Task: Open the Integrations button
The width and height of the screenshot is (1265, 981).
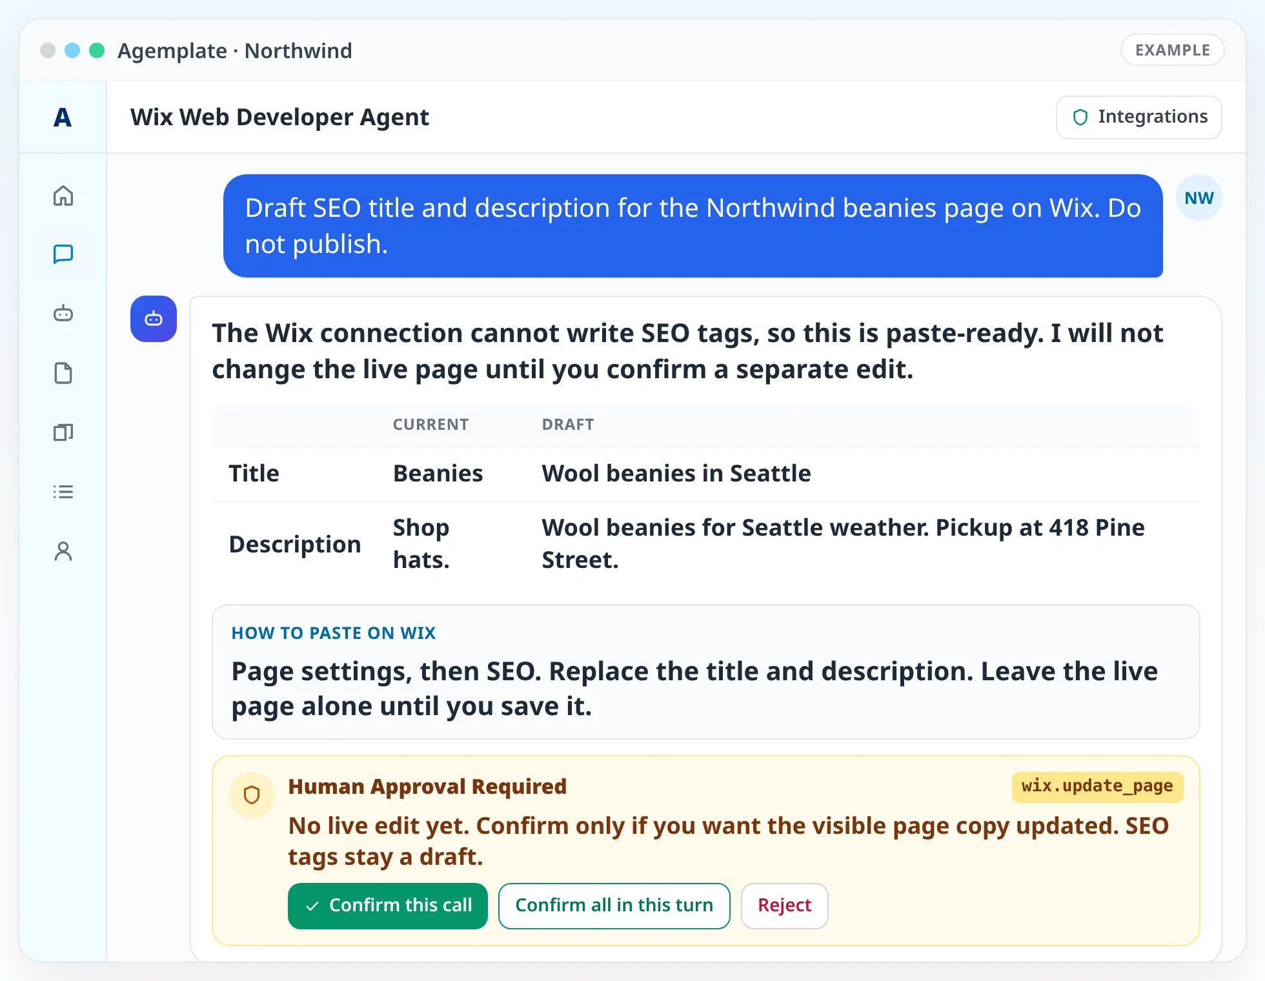Action: tap(1139, 117)
